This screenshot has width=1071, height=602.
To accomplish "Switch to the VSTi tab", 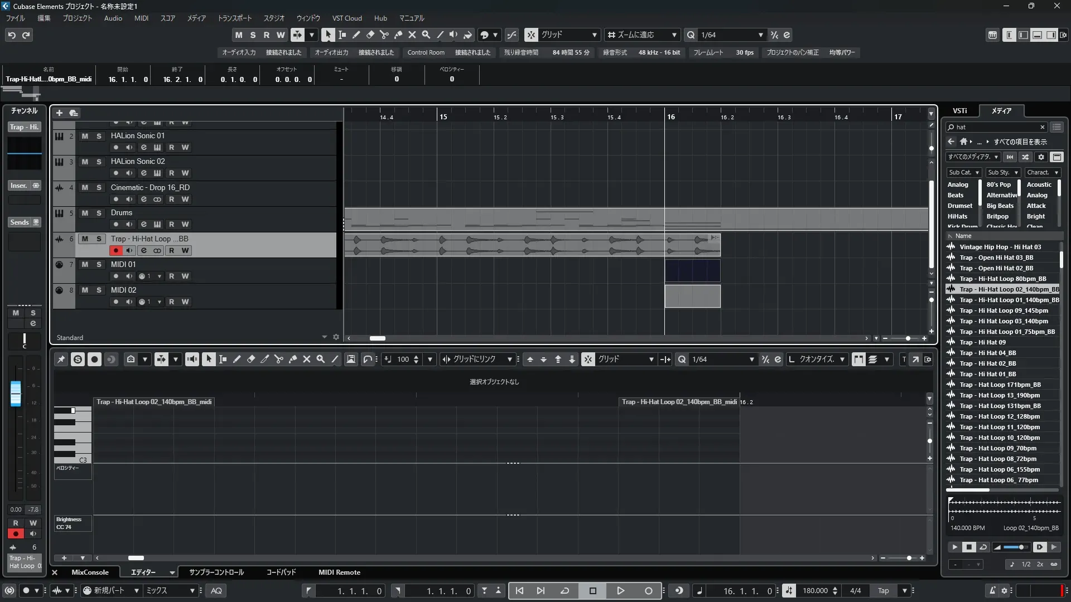I will [x=959, y=111].
